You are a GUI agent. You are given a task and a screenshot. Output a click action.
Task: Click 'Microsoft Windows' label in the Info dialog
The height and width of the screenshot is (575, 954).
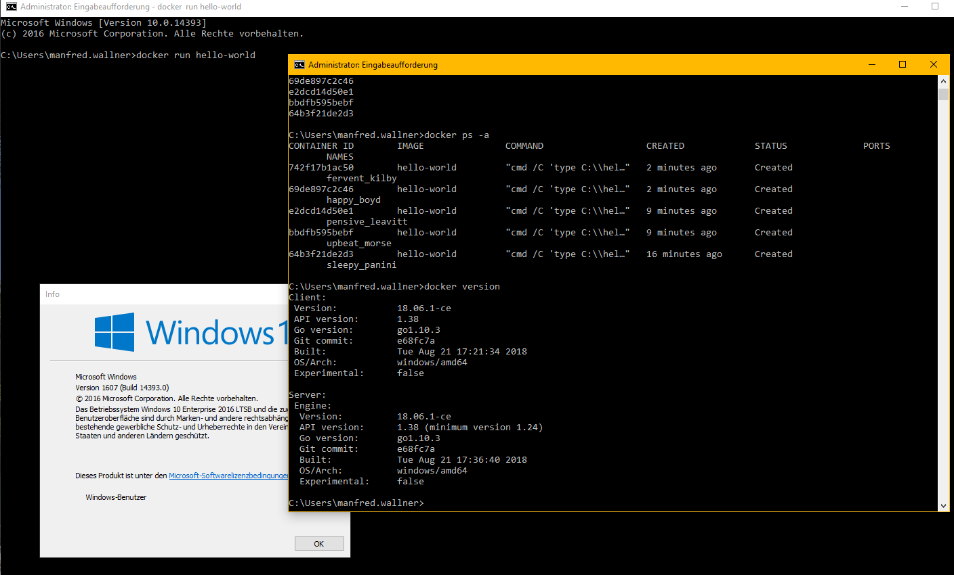106,377
